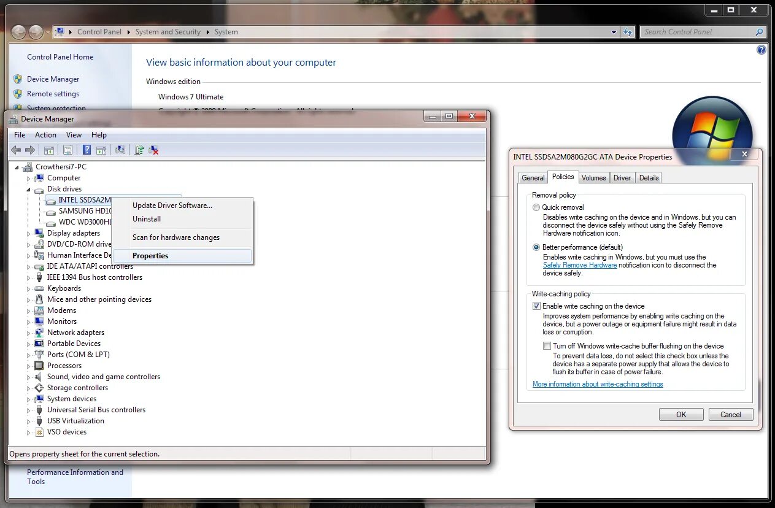Turn off Windows write-cache buffer flushing
The height and width of the screenshot is (508, 775).
[547, 345]
